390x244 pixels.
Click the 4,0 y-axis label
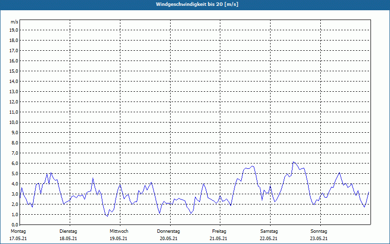point(15,184)
